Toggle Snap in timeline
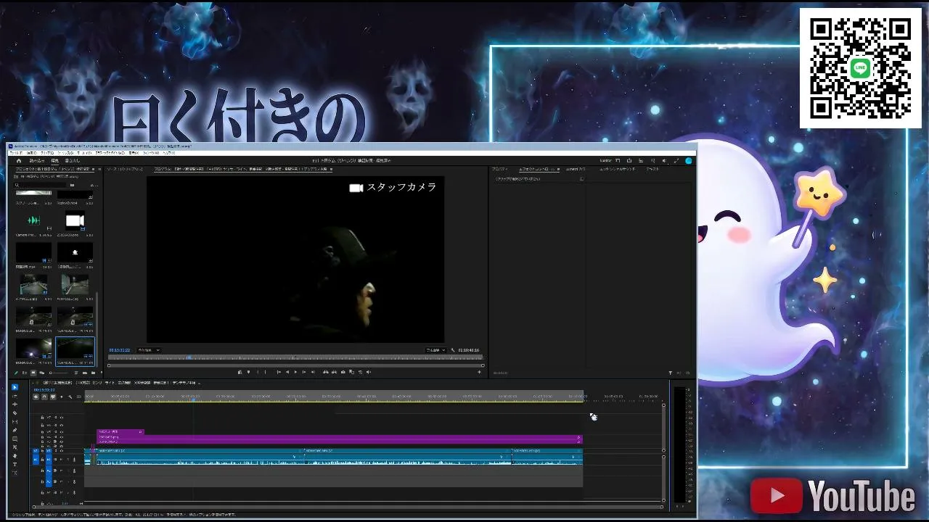The height and width of the screenshot is (522, 929). (x=44, y=397)
